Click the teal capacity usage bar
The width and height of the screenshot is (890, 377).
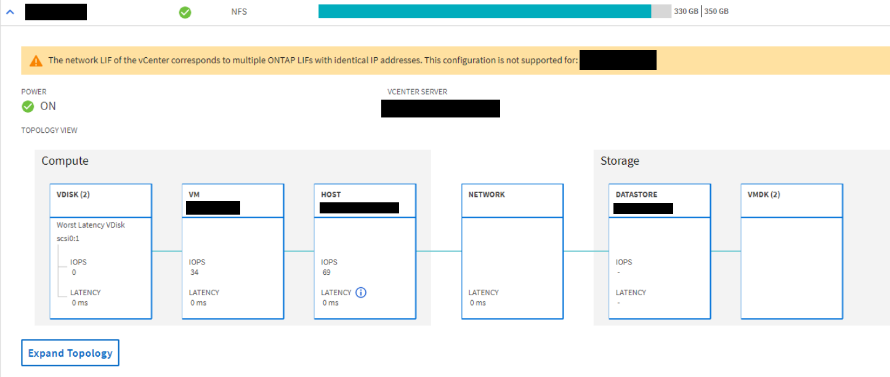click(484, 11)
